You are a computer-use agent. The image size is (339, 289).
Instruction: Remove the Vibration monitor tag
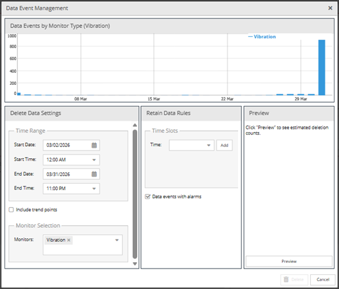[69, 240]
